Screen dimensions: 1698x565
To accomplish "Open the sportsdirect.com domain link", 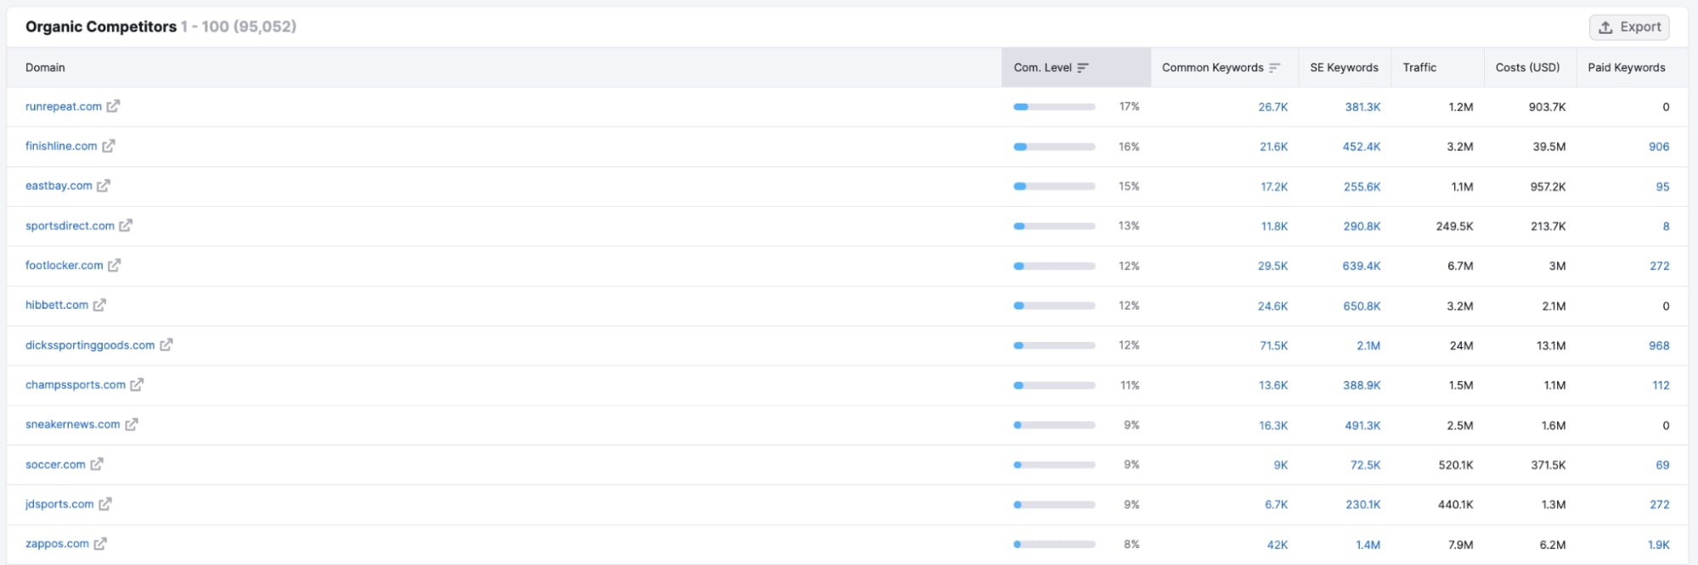I will (70, 226).
